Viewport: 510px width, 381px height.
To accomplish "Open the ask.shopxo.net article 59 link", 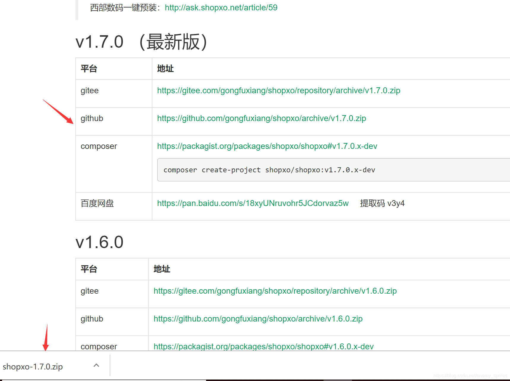I will coord(221,8).
